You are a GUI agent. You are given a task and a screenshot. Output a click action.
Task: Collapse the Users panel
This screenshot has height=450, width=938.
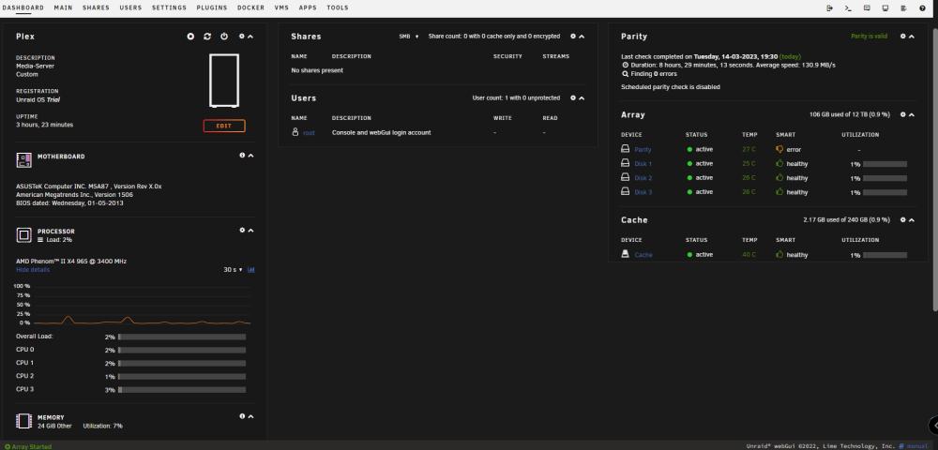582,98
